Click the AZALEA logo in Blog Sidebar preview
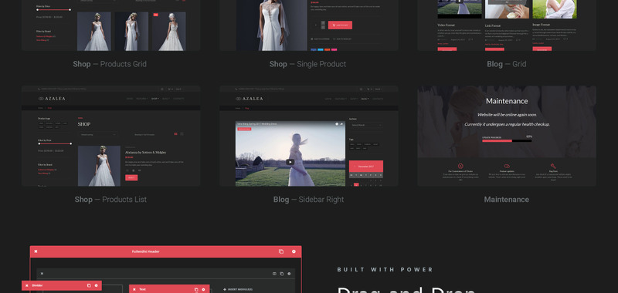 coord(250,99)
